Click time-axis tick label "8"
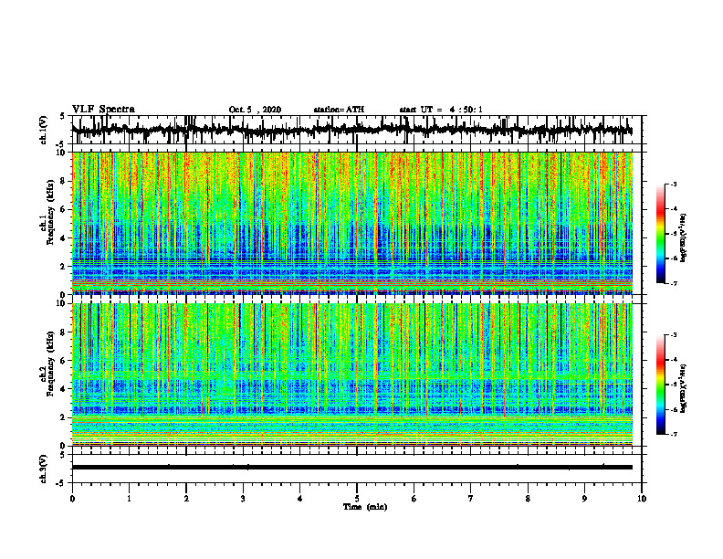This screenshot has width=723, height=559. (x=528, y=499)
